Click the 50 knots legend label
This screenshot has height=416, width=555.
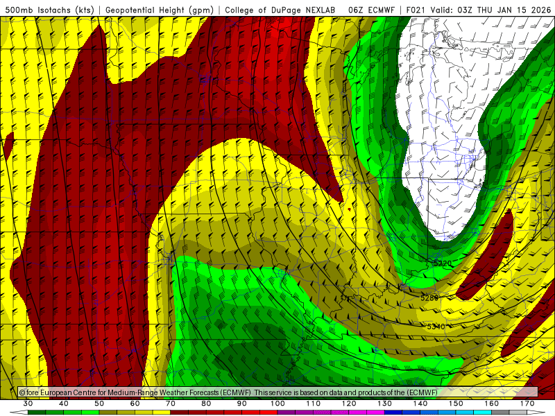99,404
